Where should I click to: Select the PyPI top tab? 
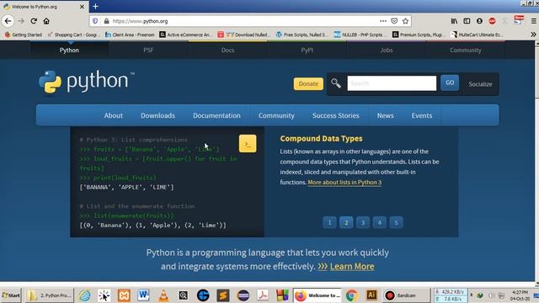click(307, 50)
